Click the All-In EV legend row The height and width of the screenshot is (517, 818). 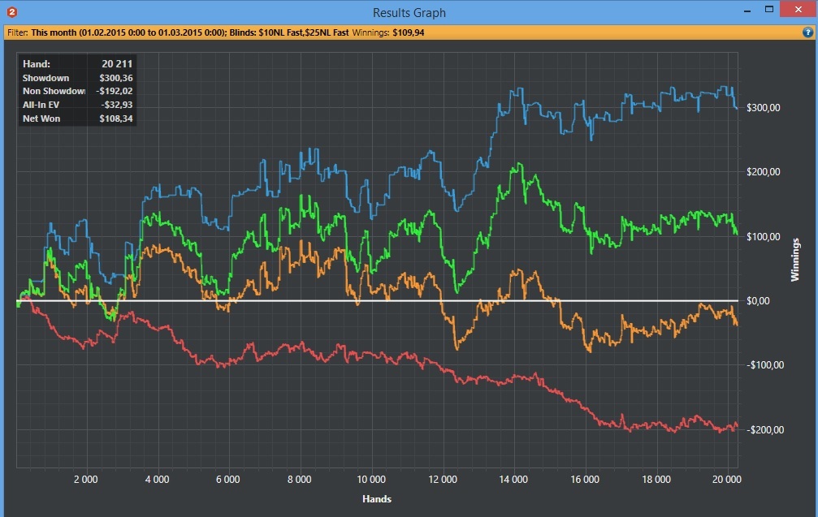click(x=77, y=104)
